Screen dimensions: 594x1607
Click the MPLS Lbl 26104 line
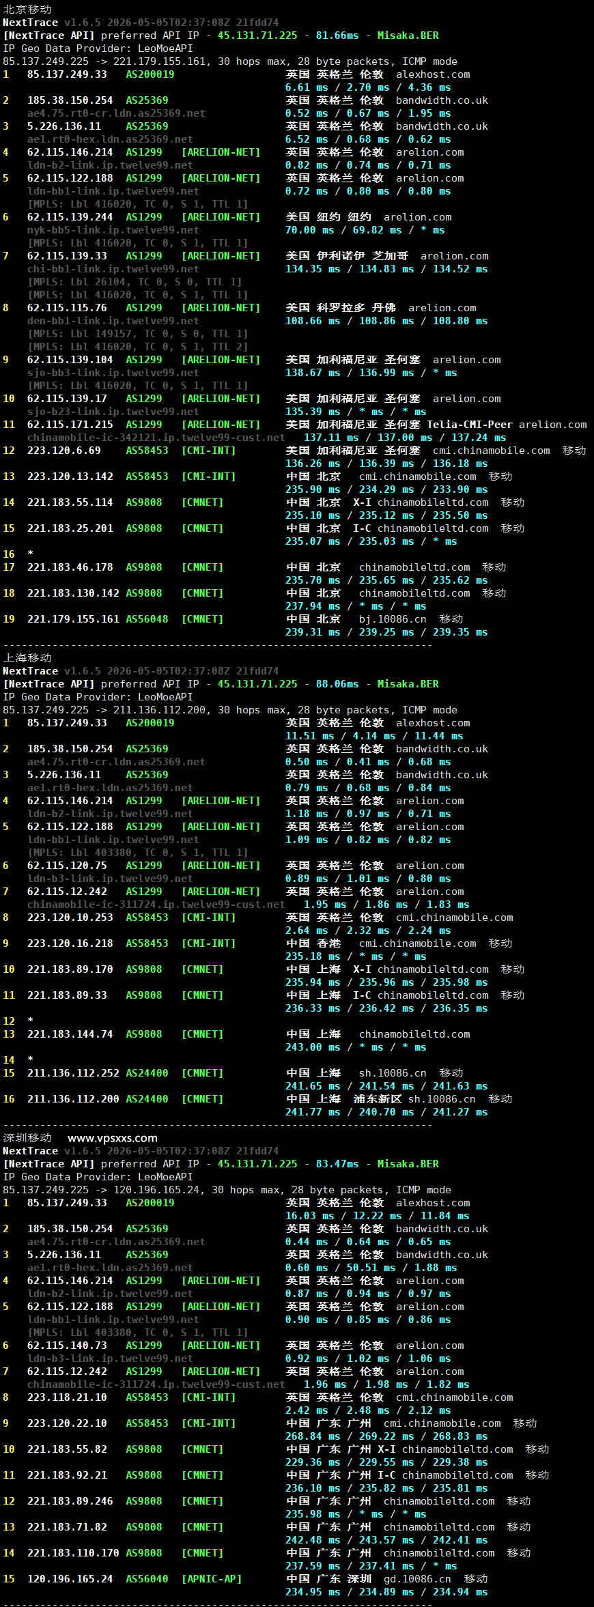[x=135, y=282]
